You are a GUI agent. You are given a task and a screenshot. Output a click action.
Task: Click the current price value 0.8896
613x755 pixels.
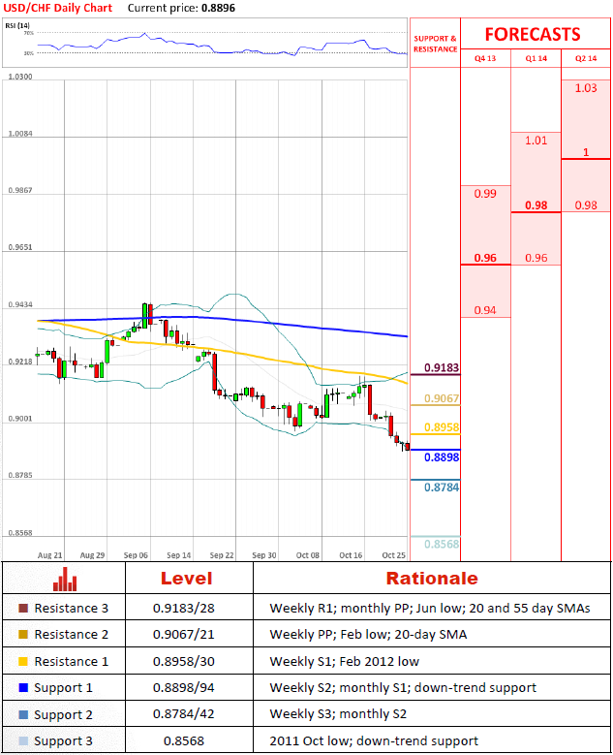[218, 8]
